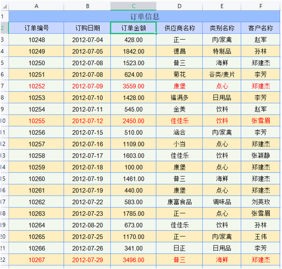
Task: Select the column A header
Action: pyautogui.click(x=36, y=6)
